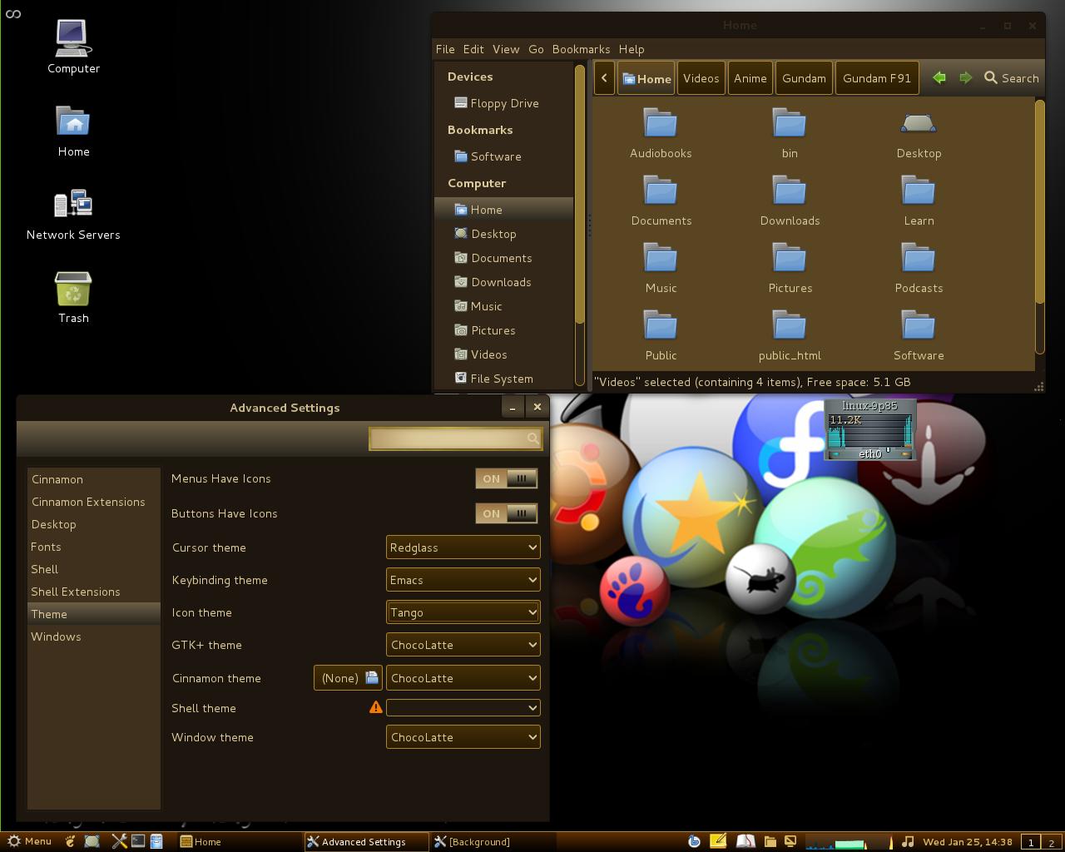Viewport: 1065px width, 852px height.
Task: Toggle Menus Have Icons switch
Action: click(506, 478)
